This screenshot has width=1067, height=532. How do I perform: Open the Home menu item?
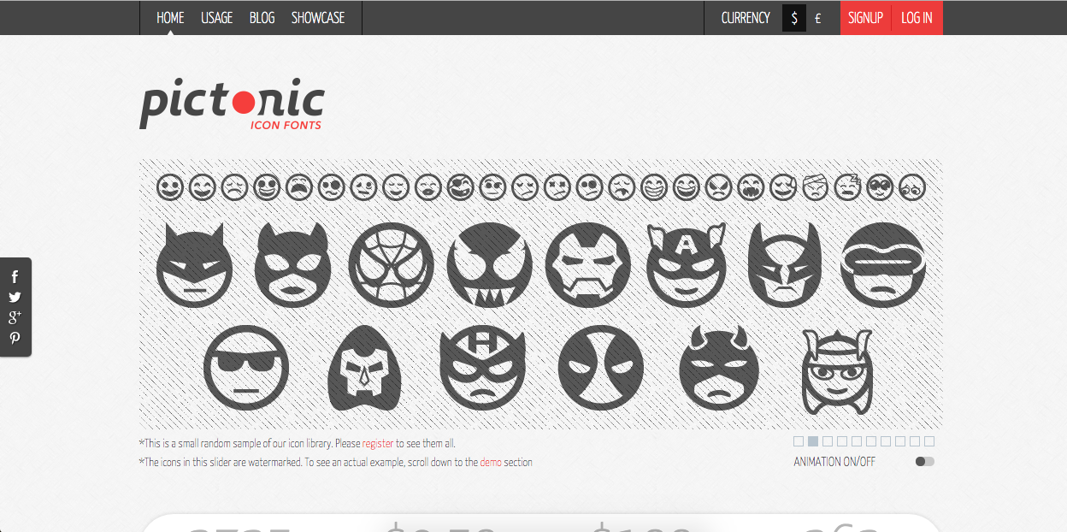pos(170,18)
